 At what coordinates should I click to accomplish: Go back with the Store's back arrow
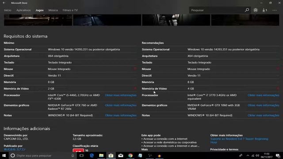coord(4,3)
